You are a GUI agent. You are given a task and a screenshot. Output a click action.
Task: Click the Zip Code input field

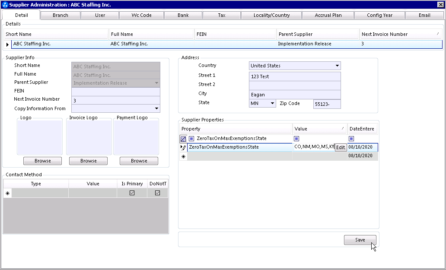[327, 104]
